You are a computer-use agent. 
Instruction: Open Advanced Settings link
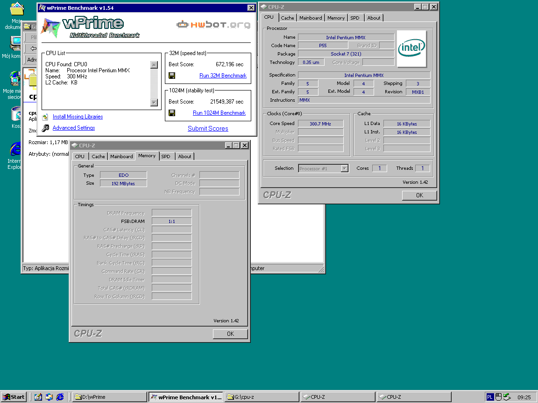(74, 128)
